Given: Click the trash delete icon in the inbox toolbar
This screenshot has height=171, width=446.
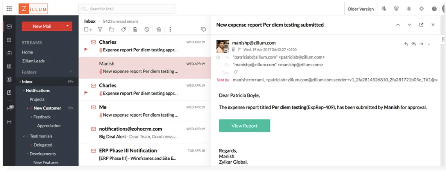Looking at the screenshot, I should (135, 29).
